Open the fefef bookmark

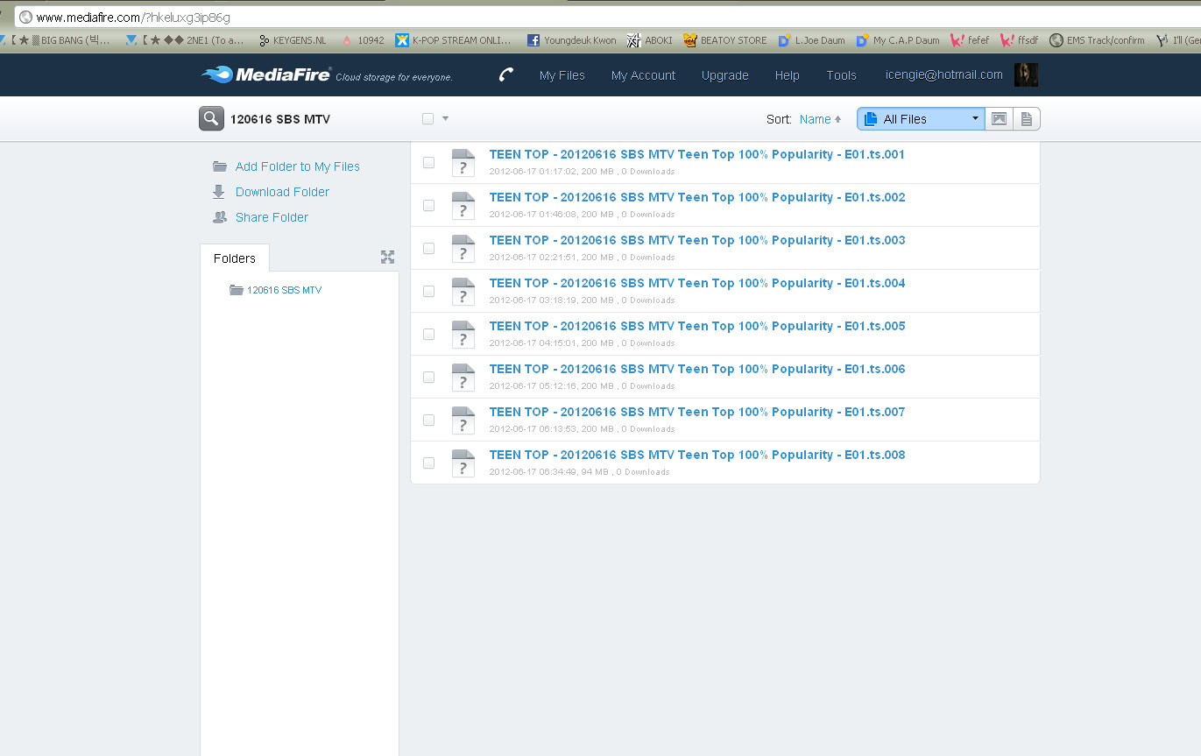(970, 40)
